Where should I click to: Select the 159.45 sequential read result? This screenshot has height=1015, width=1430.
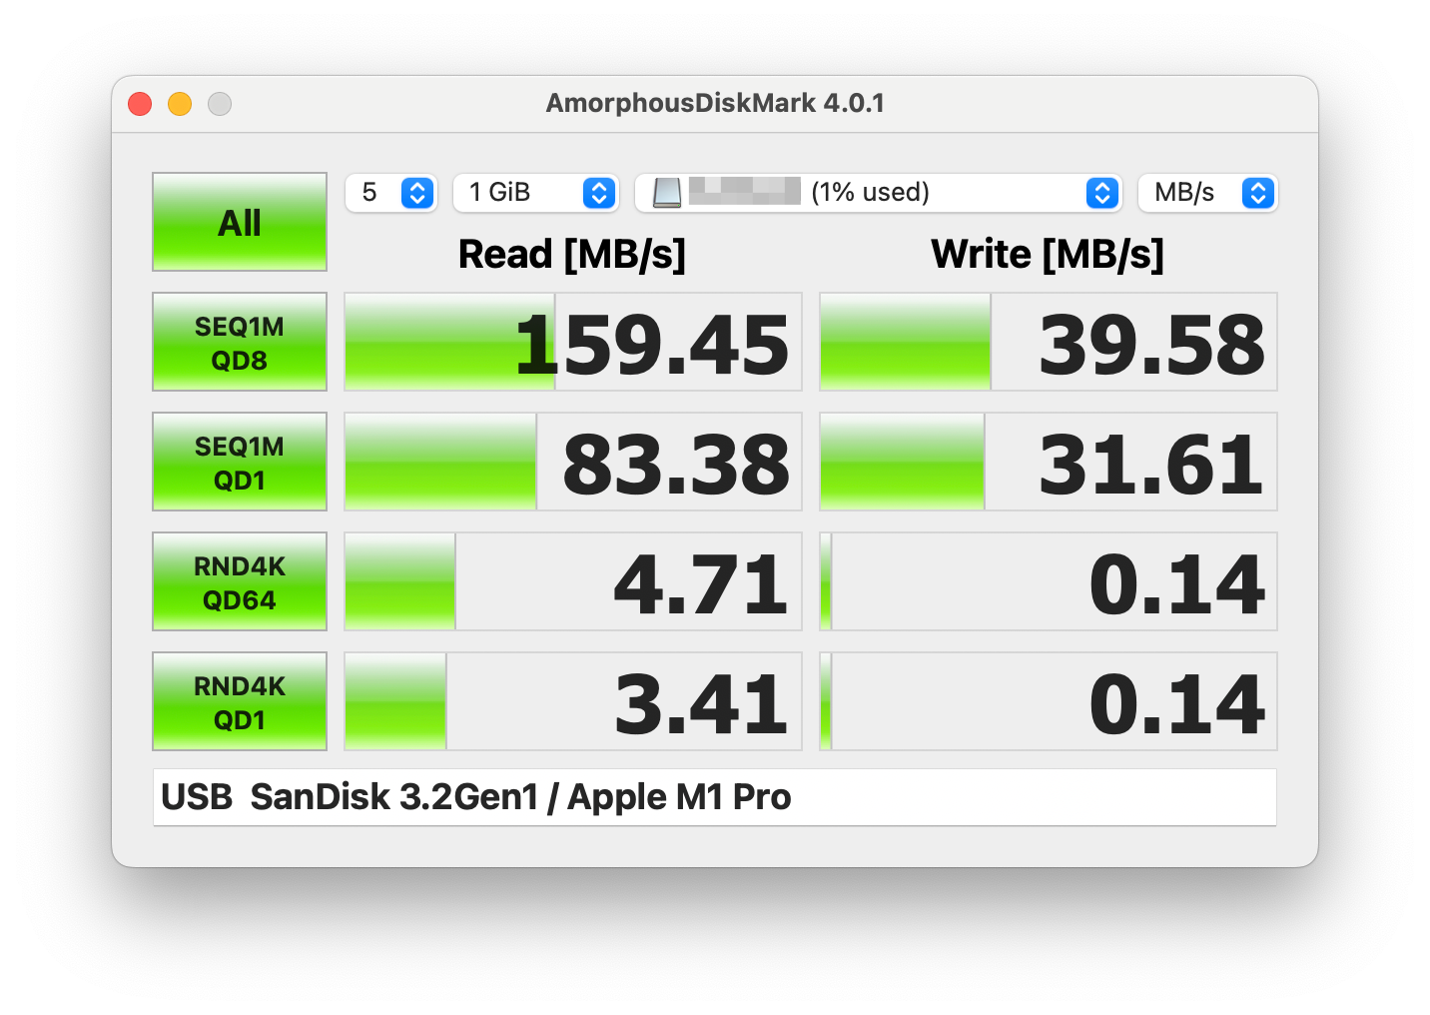tap(573, 342)
